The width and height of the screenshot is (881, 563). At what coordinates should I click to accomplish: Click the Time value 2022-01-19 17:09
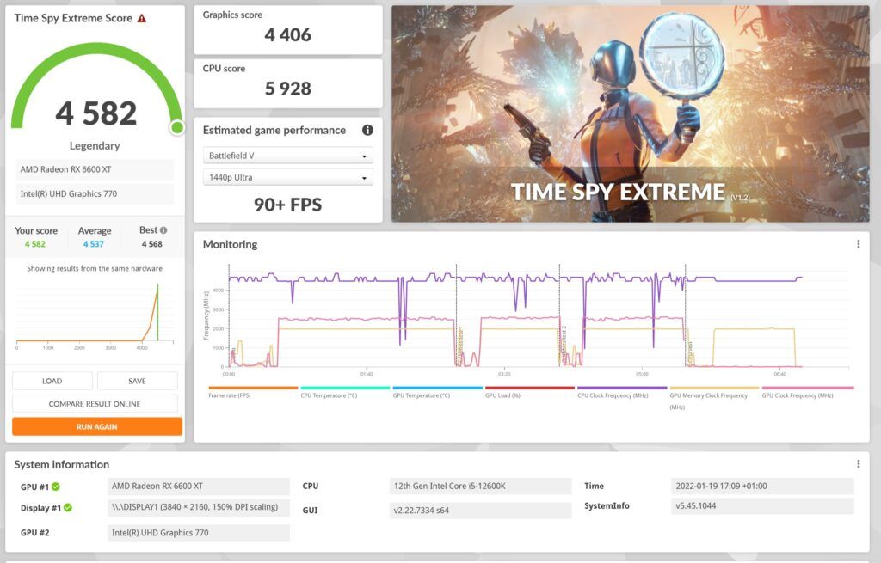[762, 487]
